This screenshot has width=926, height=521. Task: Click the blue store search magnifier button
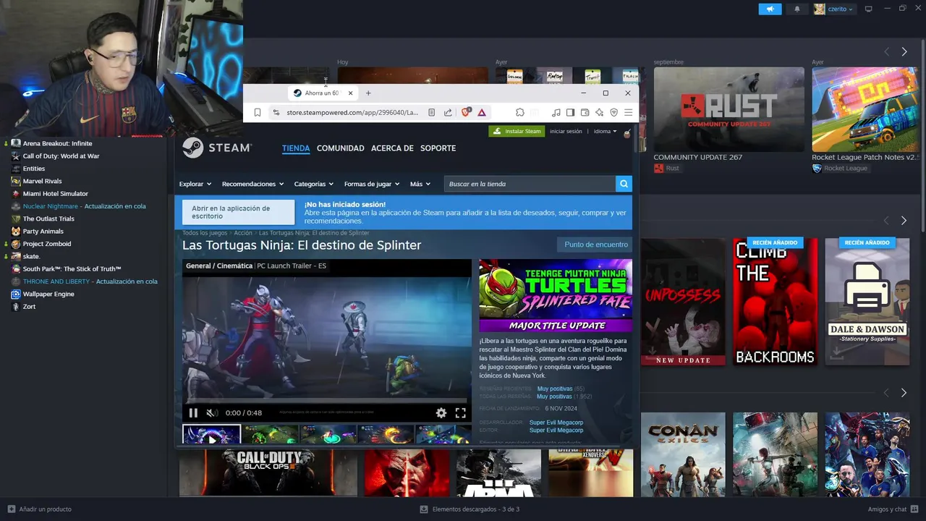[624, 184]
